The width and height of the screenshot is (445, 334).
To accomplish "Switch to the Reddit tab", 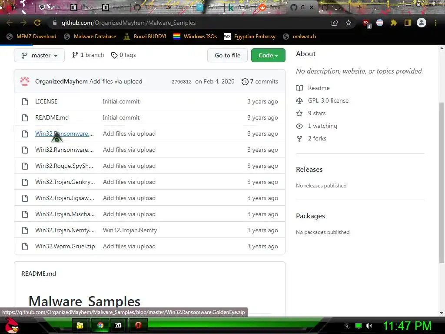I will (271, 7).
